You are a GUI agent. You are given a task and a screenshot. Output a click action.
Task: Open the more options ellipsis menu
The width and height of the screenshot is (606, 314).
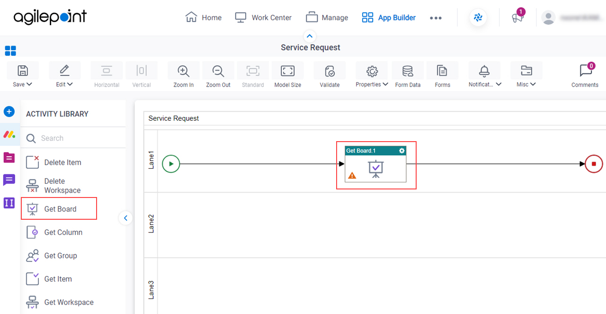point(436,18)
